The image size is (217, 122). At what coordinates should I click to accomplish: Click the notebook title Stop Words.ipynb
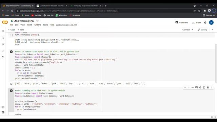(24, 21)
